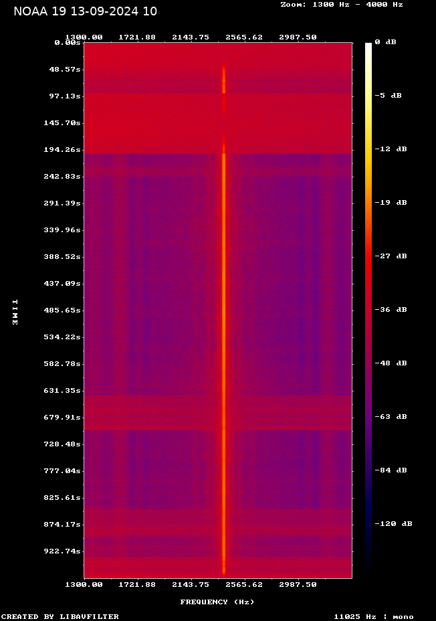Select the 0 dB label on the color scale

pyautogui.click(x=385, y=42)
